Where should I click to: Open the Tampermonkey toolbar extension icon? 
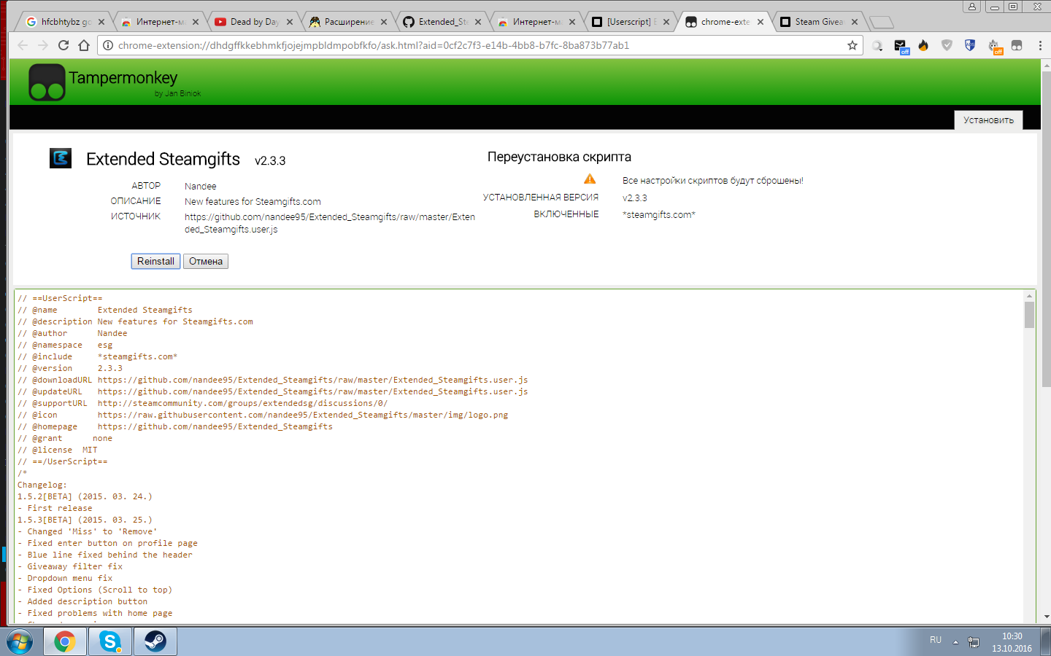coord(1017,45)
